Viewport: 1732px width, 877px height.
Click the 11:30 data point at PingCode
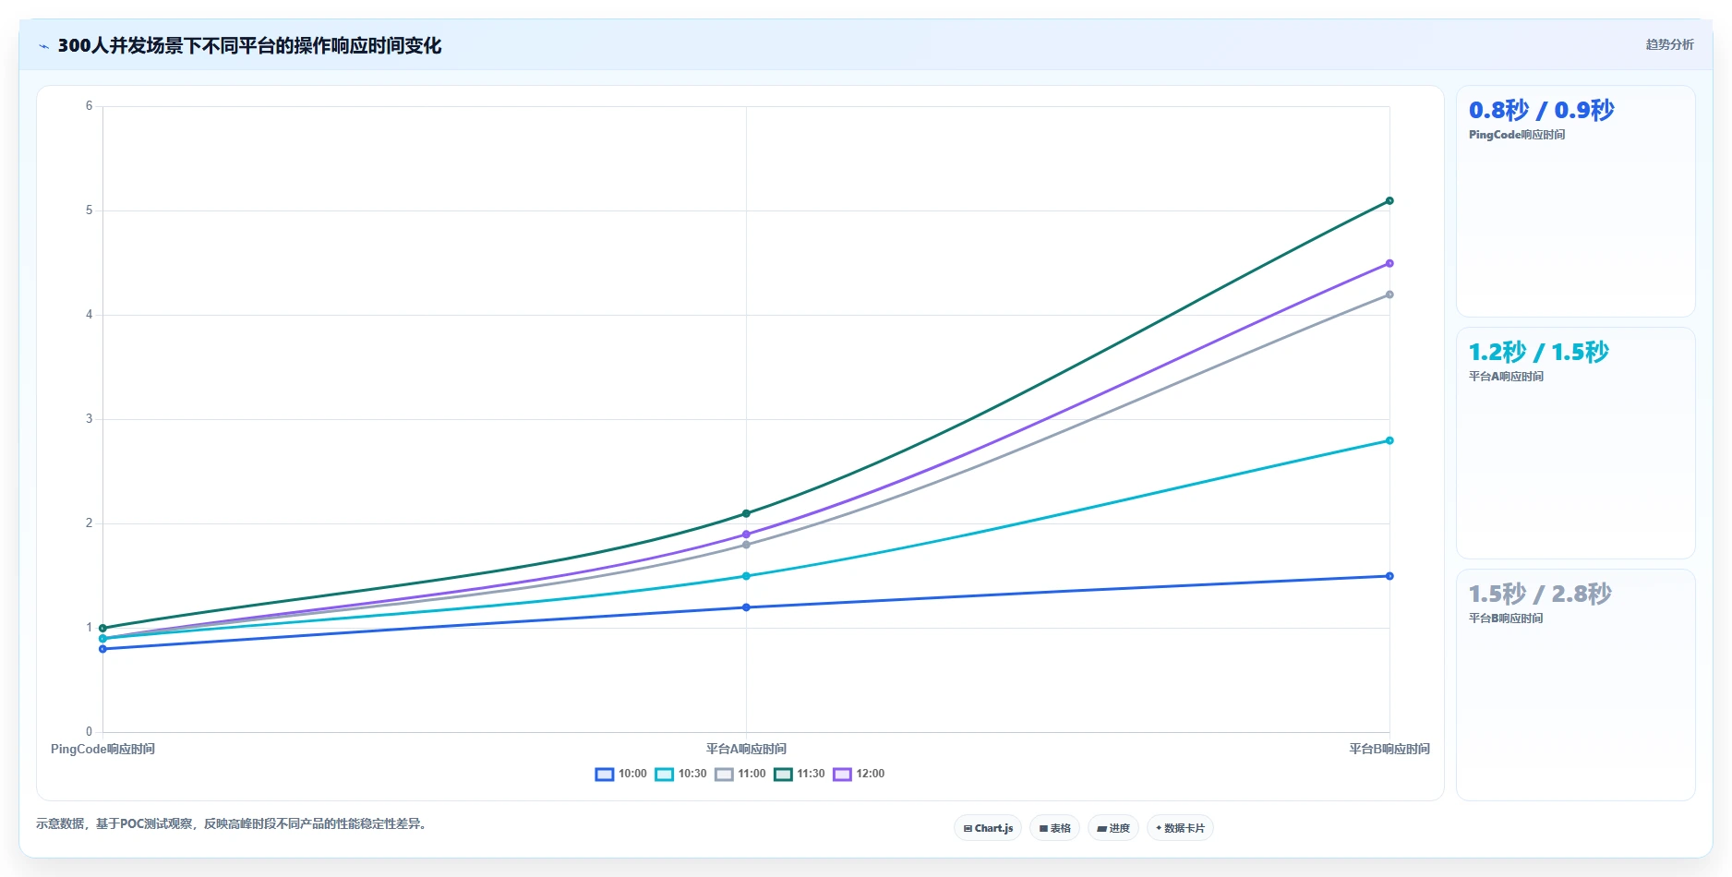102,628
